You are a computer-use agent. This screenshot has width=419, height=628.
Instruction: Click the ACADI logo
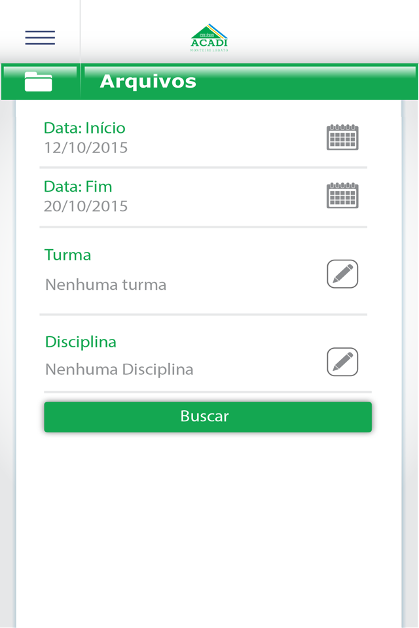point(209,37)
